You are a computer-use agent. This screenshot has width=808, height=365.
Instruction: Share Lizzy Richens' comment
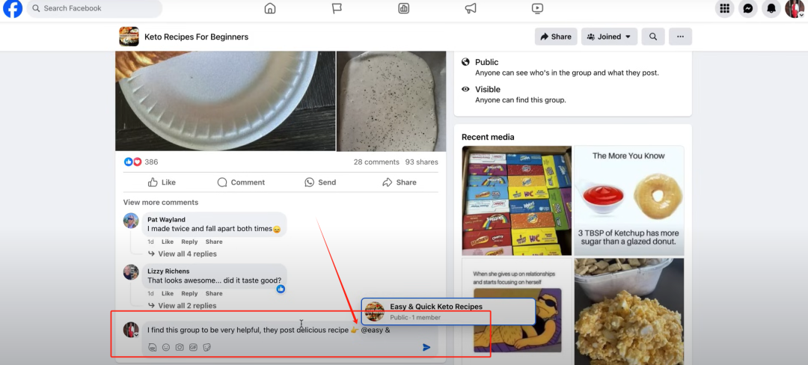[x=214, y=293]
